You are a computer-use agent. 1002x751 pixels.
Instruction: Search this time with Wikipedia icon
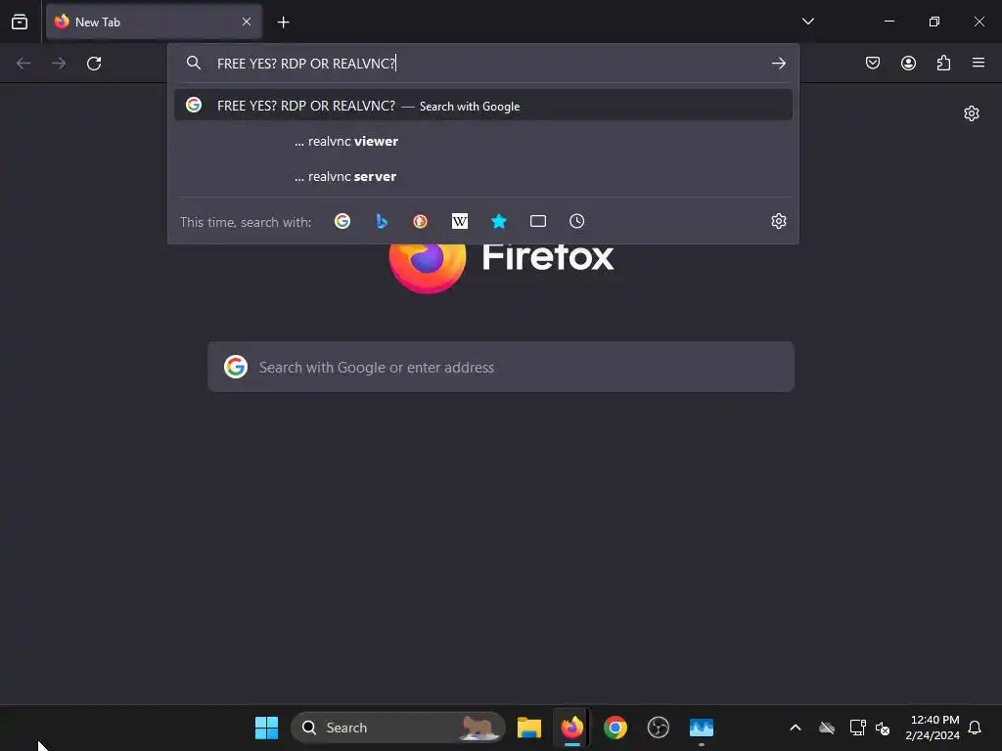point(460,221)
